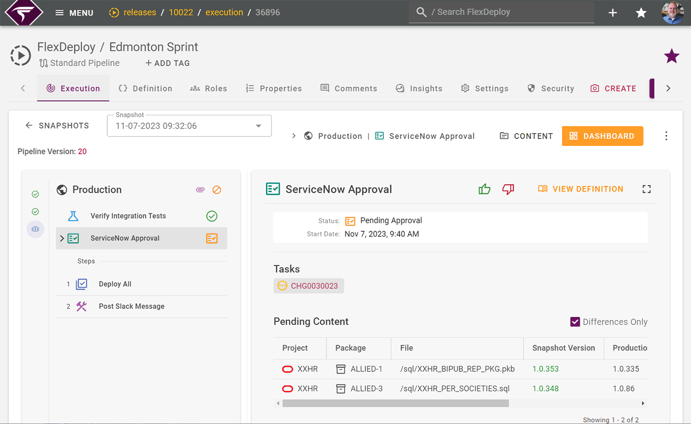Open the Comments tab
The image size is (691, 424).
tap(349, 88)
